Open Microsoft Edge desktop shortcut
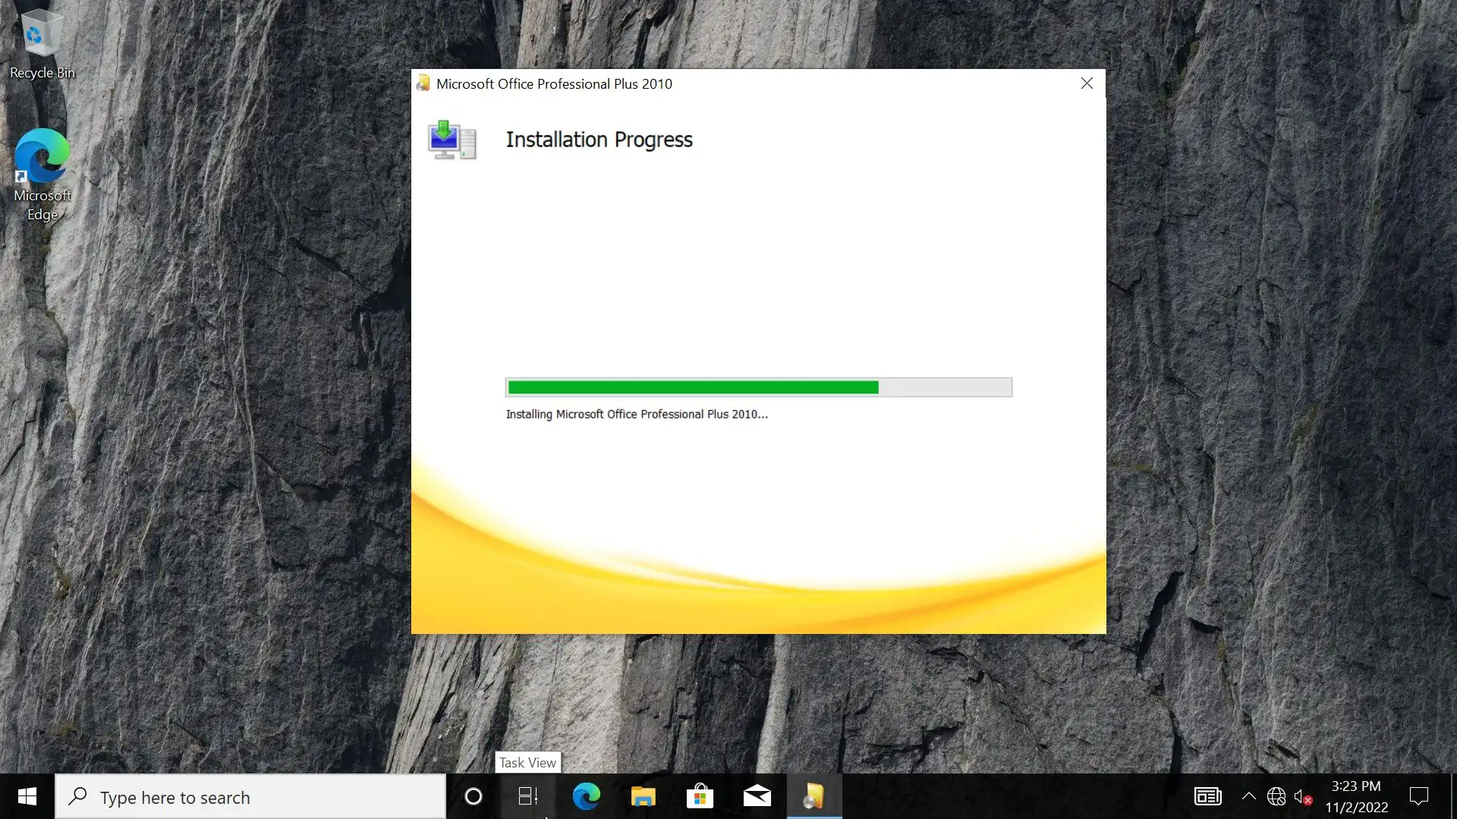Image resolution: width=1457 pixels, height=819 pixels. pos(42,174)
